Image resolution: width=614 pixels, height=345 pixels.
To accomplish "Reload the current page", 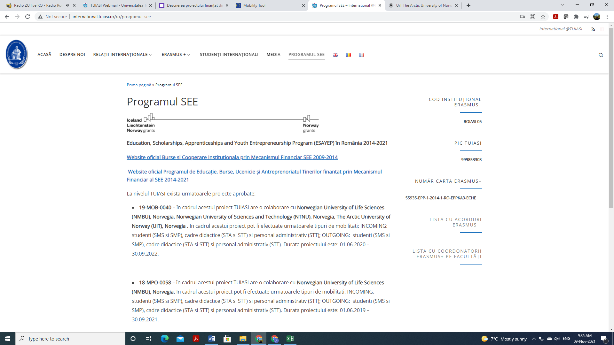I will point(28,17).
